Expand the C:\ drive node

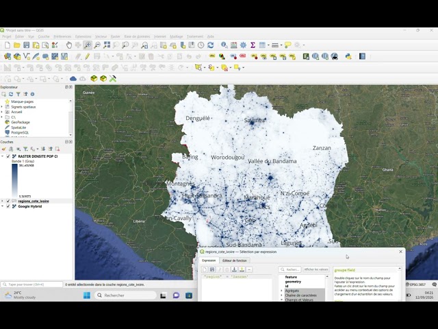click(2, 117)
